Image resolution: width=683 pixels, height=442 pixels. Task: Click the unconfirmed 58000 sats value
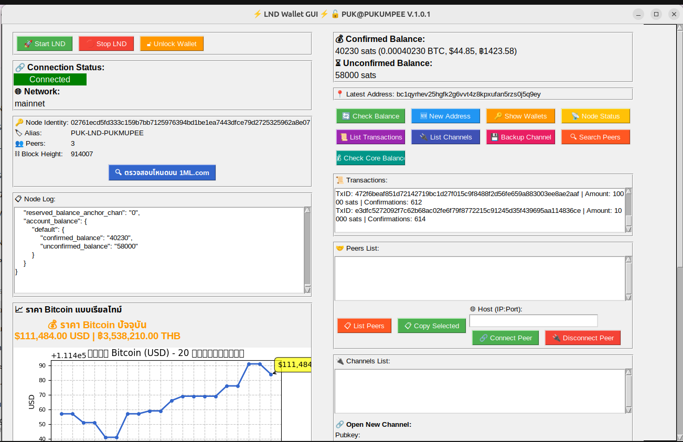(356, 75)
